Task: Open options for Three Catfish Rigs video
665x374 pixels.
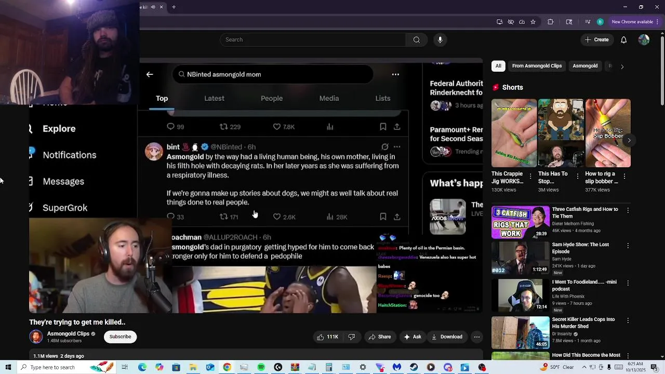Action: 628,210
